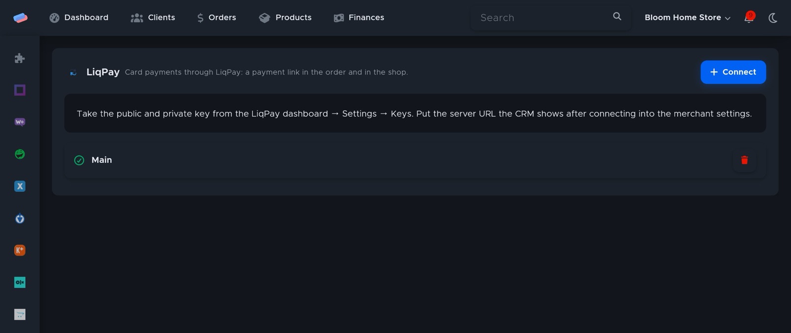This screenshot has height=333, width=791.
Task: Open notifications via the bell icon
Action: (x=749, y=18)
